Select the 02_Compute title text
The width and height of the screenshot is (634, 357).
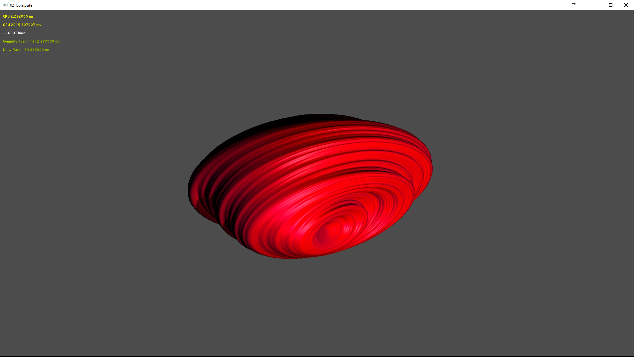tap(22, 5)
